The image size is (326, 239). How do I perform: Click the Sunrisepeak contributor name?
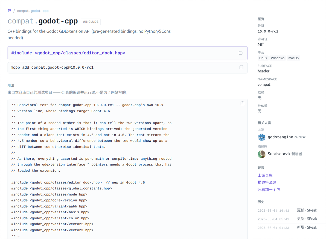click(279, 154)
